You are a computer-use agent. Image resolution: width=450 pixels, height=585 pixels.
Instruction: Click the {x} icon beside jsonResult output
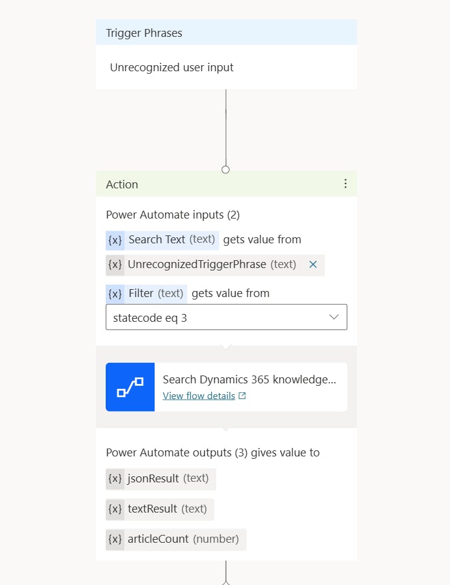click(x=115, y=478)
